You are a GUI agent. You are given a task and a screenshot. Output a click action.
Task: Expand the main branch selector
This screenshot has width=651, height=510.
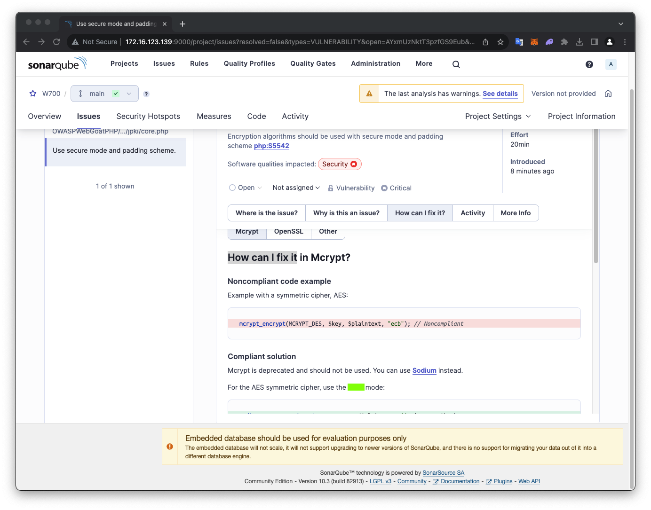104,94
